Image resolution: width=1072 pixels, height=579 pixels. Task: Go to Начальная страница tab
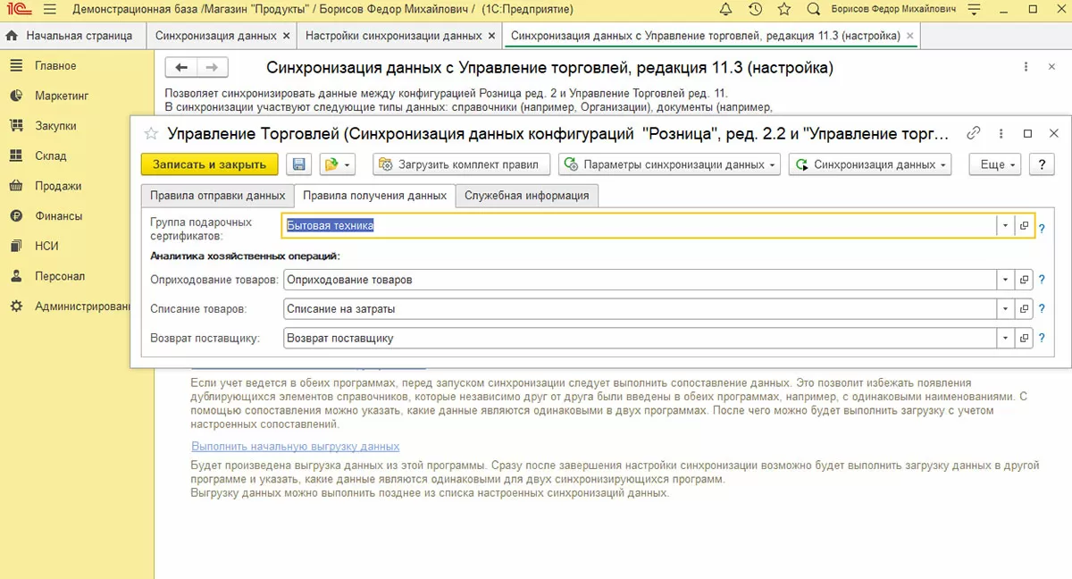click(x=71, y=36)
